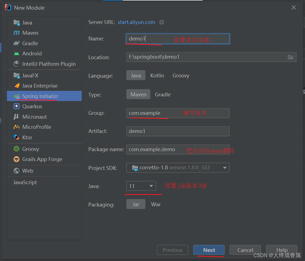Open the Java version dropdown
Screen dimensions: 305x261
point(141,186)
